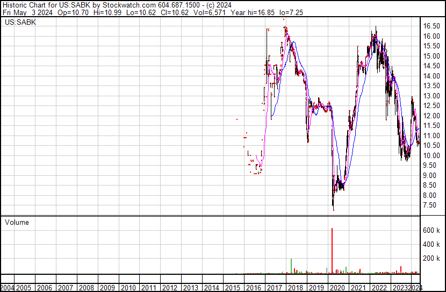
Task: Click the 12.00 price axis label
Action: (x=431, y=116)
